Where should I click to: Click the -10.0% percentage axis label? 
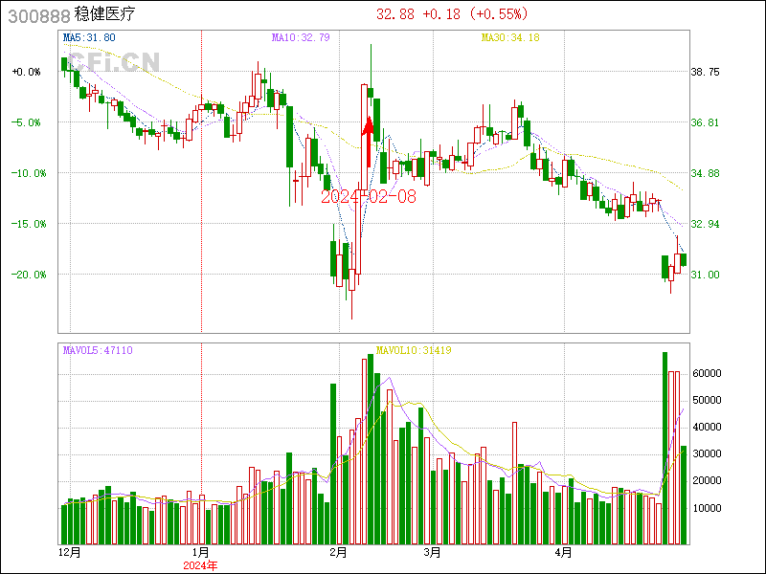click(x=26, y=173)
